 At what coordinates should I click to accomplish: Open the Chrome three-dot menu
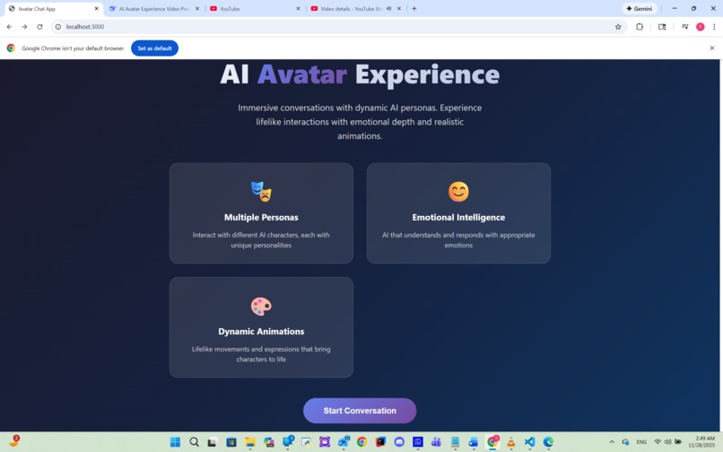tap(714, 27)
